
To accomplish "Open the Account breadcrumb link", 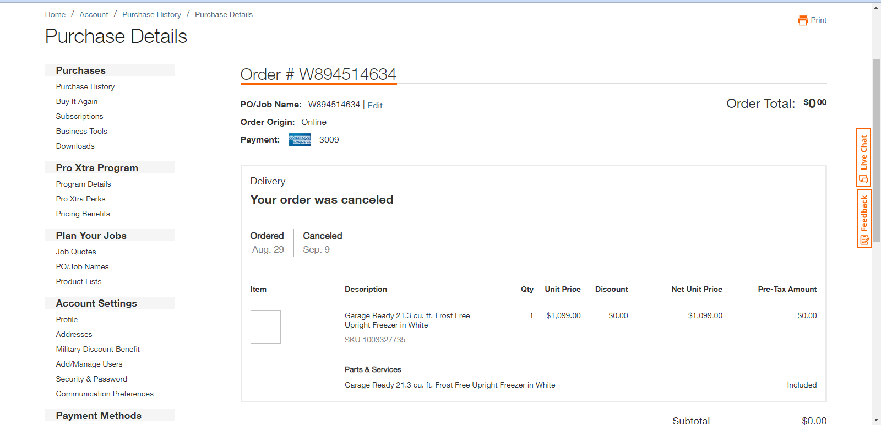I will click(x=94, y=14).
